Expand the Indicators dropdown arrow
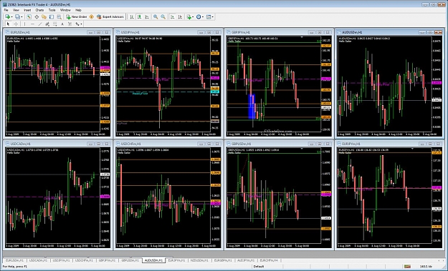This screenshot has height=271, width=448. [193, 17]
